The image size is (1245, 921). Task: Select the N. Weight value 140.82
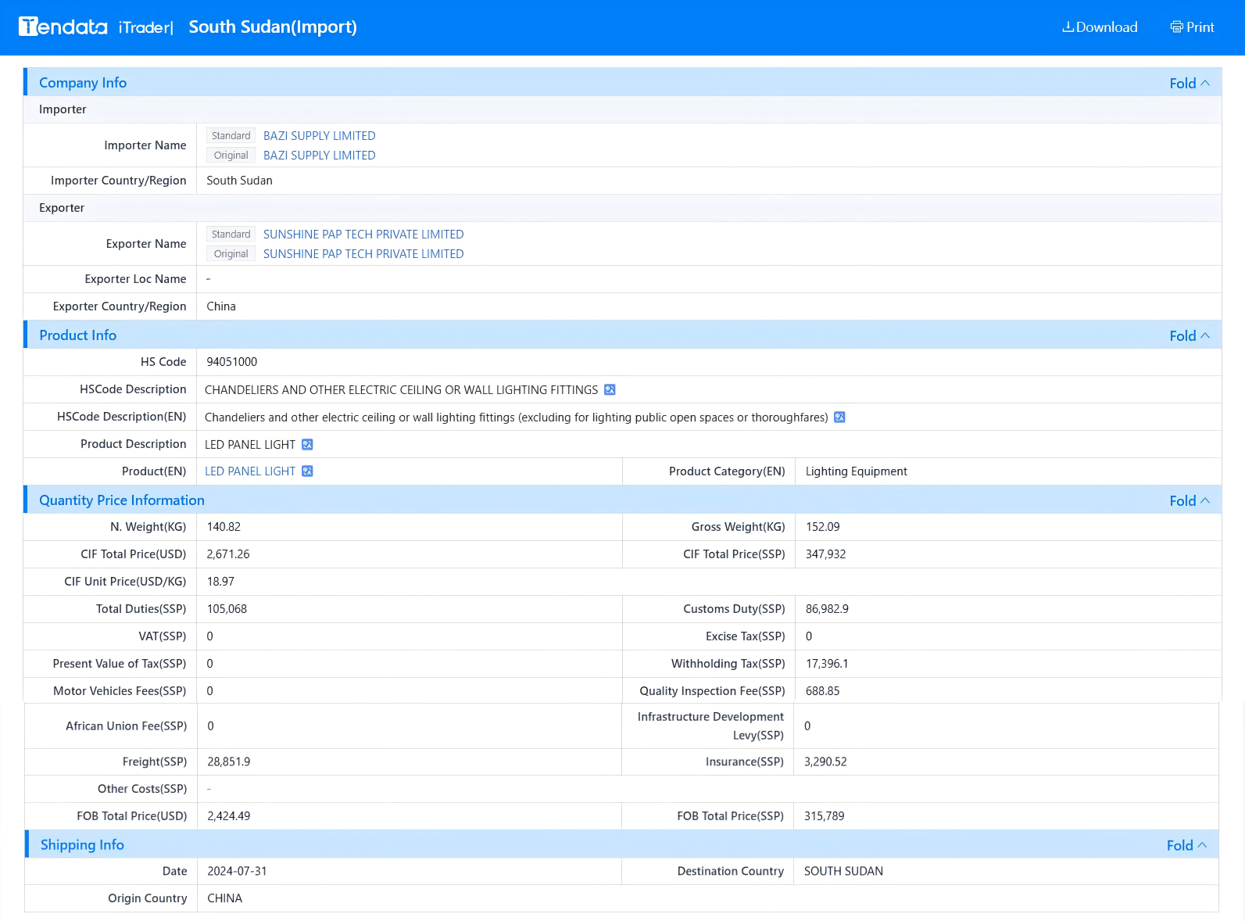[x=224, y=526]
